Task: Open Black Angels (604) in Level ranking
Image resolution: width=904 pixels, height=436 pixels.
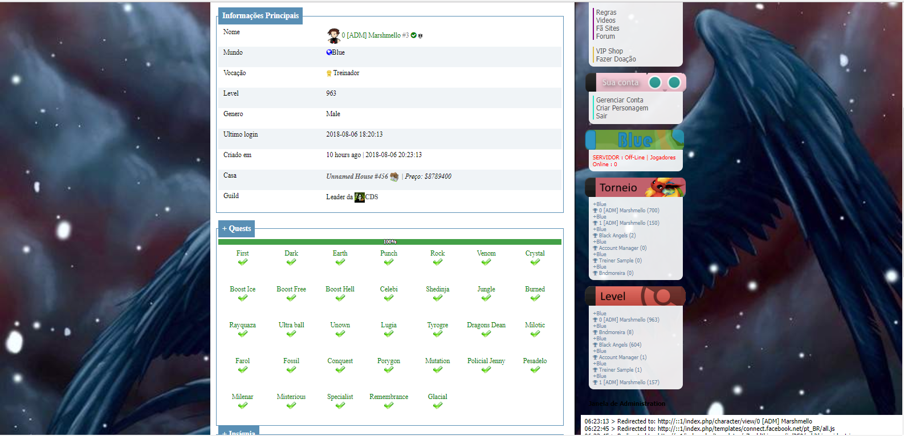Action: pos(620,345)
